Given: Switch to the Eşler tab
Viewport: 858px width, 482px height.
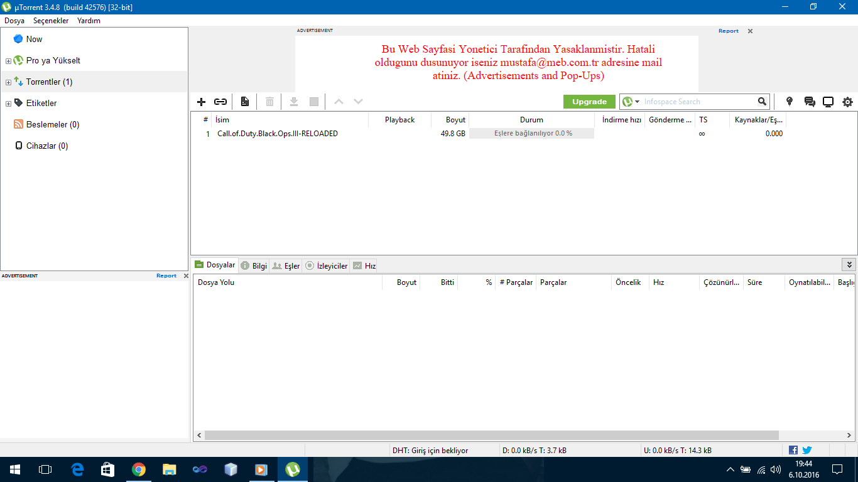Looking at the screenshot, I should [x=286, y=265].
